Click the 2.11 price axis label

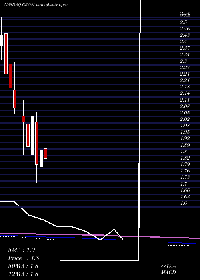(185, 100)
